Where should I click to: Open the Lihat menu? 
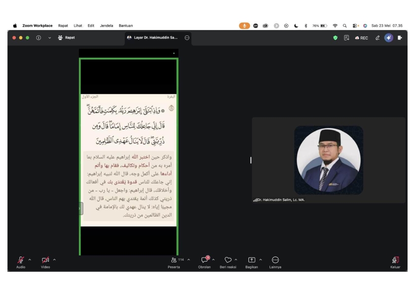point(78,26)
